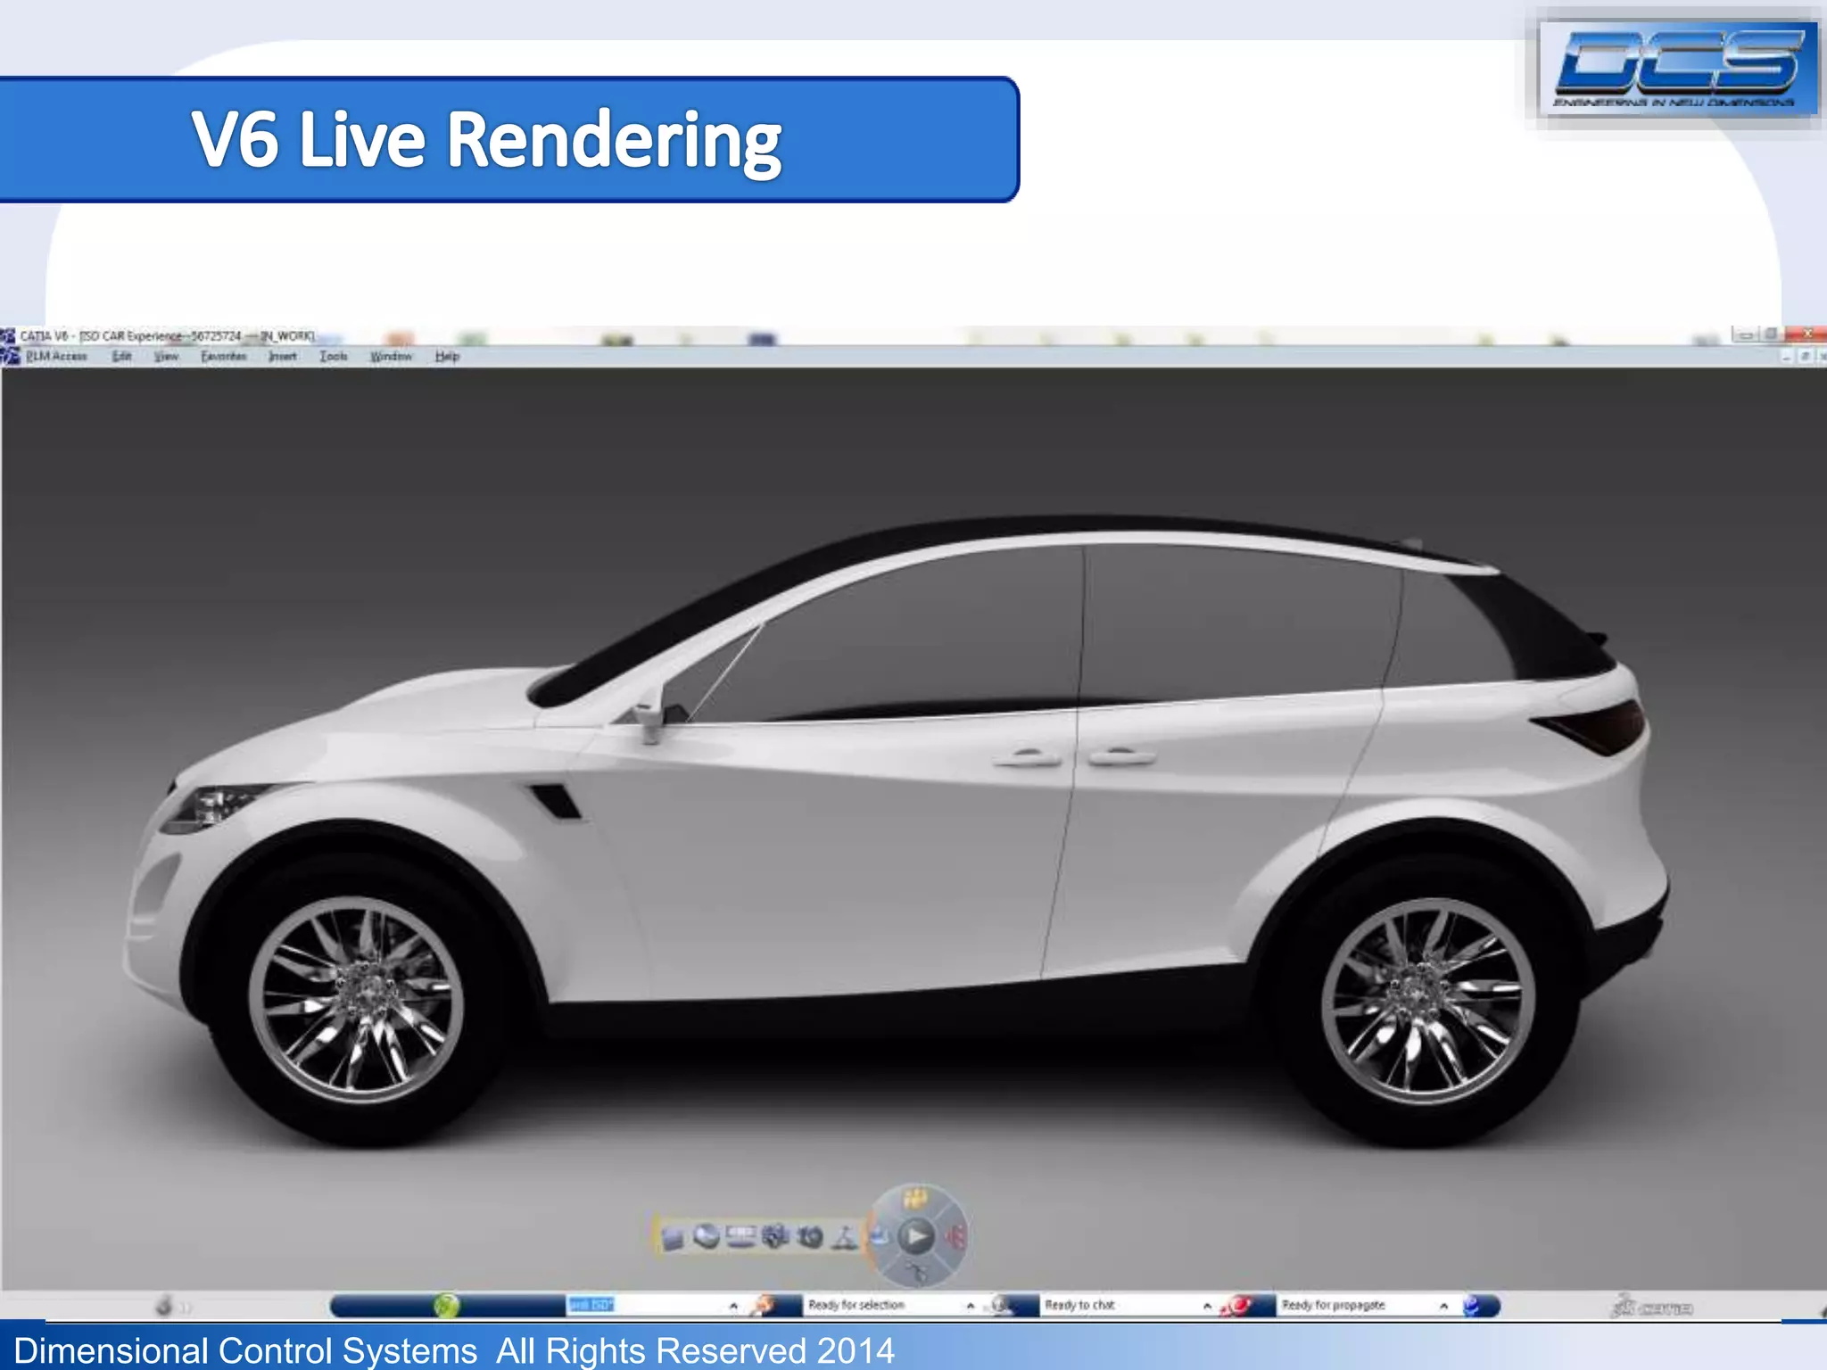Screen dimensions: 1827x1370
Task: Click the blue sphere icon at status bar end
Action: click(1473, 1306)
